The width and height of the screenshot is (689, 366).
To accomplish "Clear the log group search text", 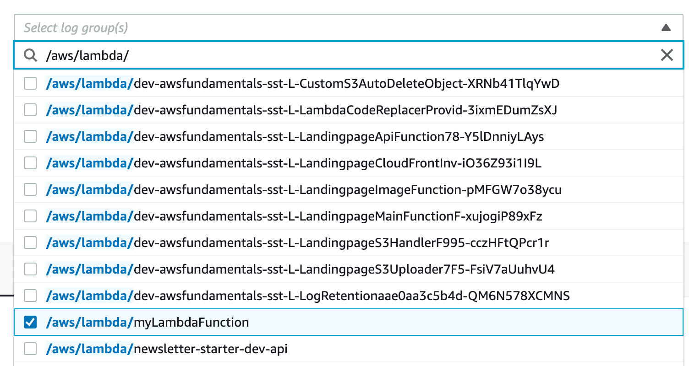I will [x=667, y=55].
